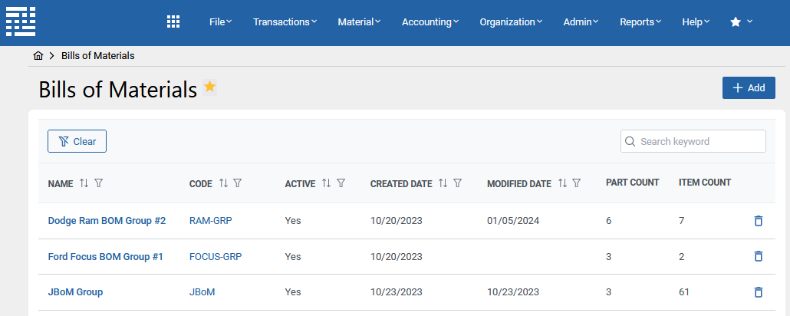
Task: Toggle the favorite star beside Bills of Materials
Action: pyautogui.click(x=209, y=87)
